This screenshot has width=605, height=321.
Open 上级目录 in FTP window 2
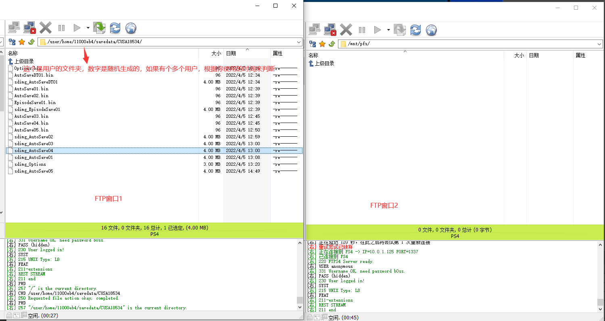point(324,63)
